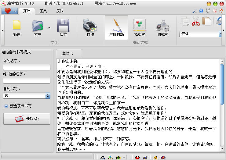Open help with the blue question mark icon
Viewport: 226px width, 160px height.
201,11
